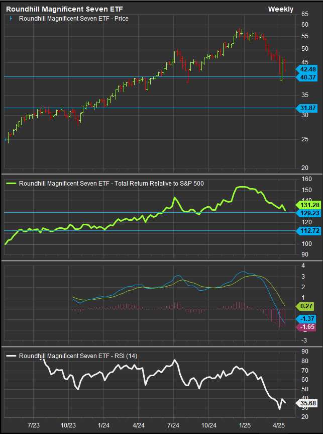Click the Weekly interval label
The height and width of the screenshot is (434, 323).
point(280,9)
